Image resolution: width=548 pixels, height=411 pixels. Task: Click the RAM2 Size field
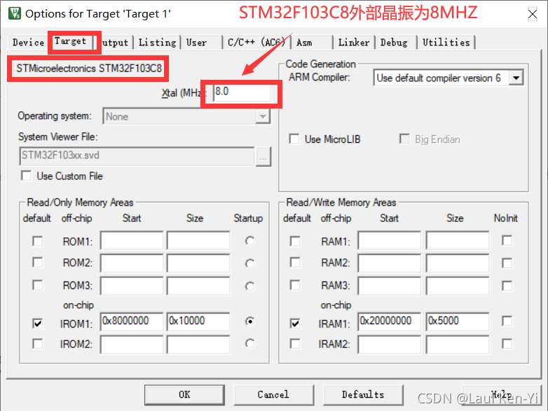click(x=458, y=263)
